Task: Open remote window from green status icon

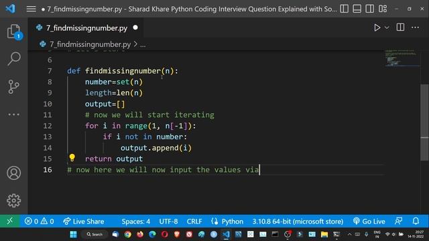Action: pos(10,221)
